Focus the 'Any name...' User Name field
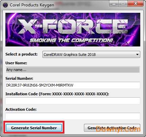Viewport: 146px width, 137px height. 73,70
